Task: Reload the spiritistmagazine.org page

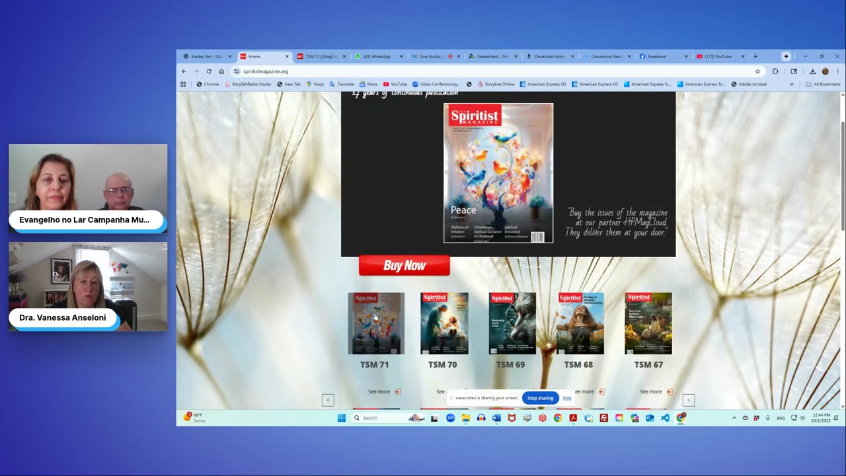Action: tap(209, 71)
